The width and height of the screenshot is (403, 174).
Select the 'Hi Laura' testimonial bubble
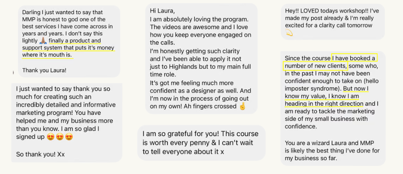pyautogui.click(x=201, y=59)
